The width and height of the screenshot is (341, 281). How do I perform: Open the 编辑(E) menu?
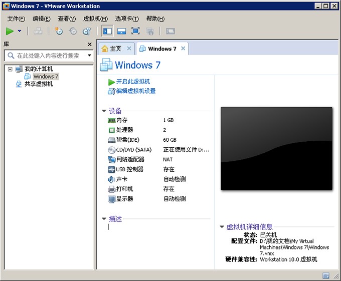pos(41,19)
